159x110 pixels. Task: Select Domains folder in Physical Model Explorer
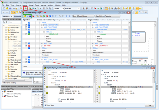13,55
